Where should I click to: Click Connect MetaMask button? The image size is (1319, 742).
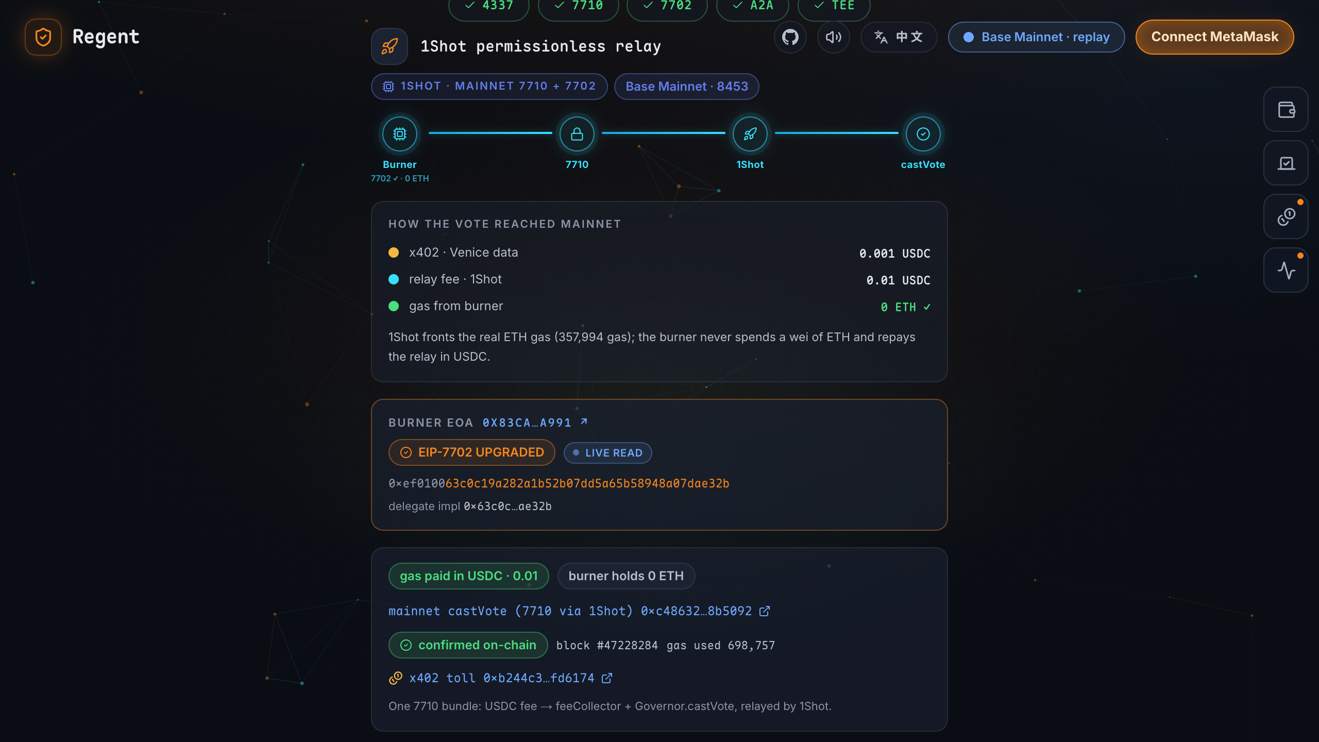[1214, 37]
